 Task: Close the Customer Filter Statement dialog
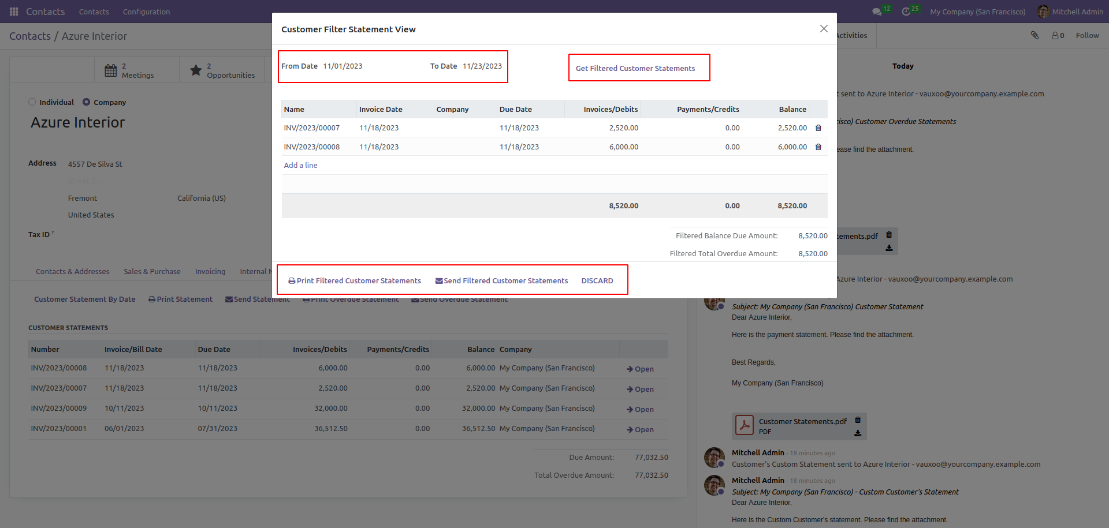coord(824,29)
